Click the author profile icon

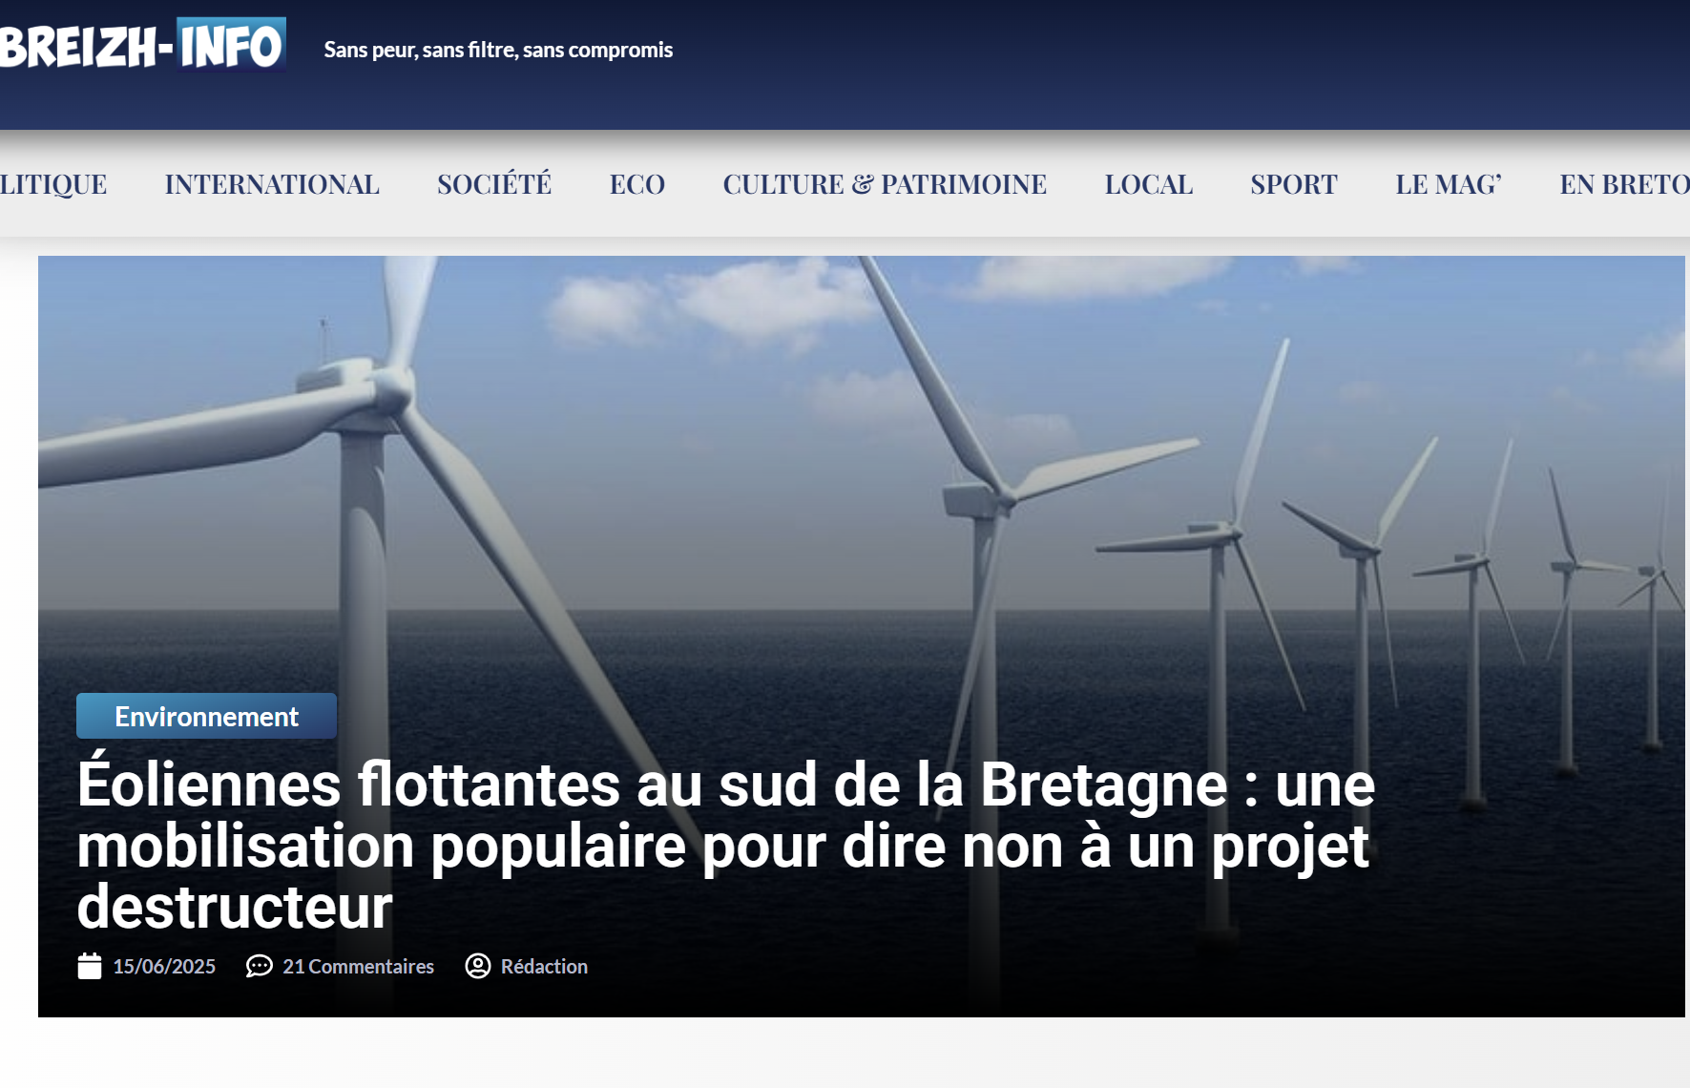(477, 966)
